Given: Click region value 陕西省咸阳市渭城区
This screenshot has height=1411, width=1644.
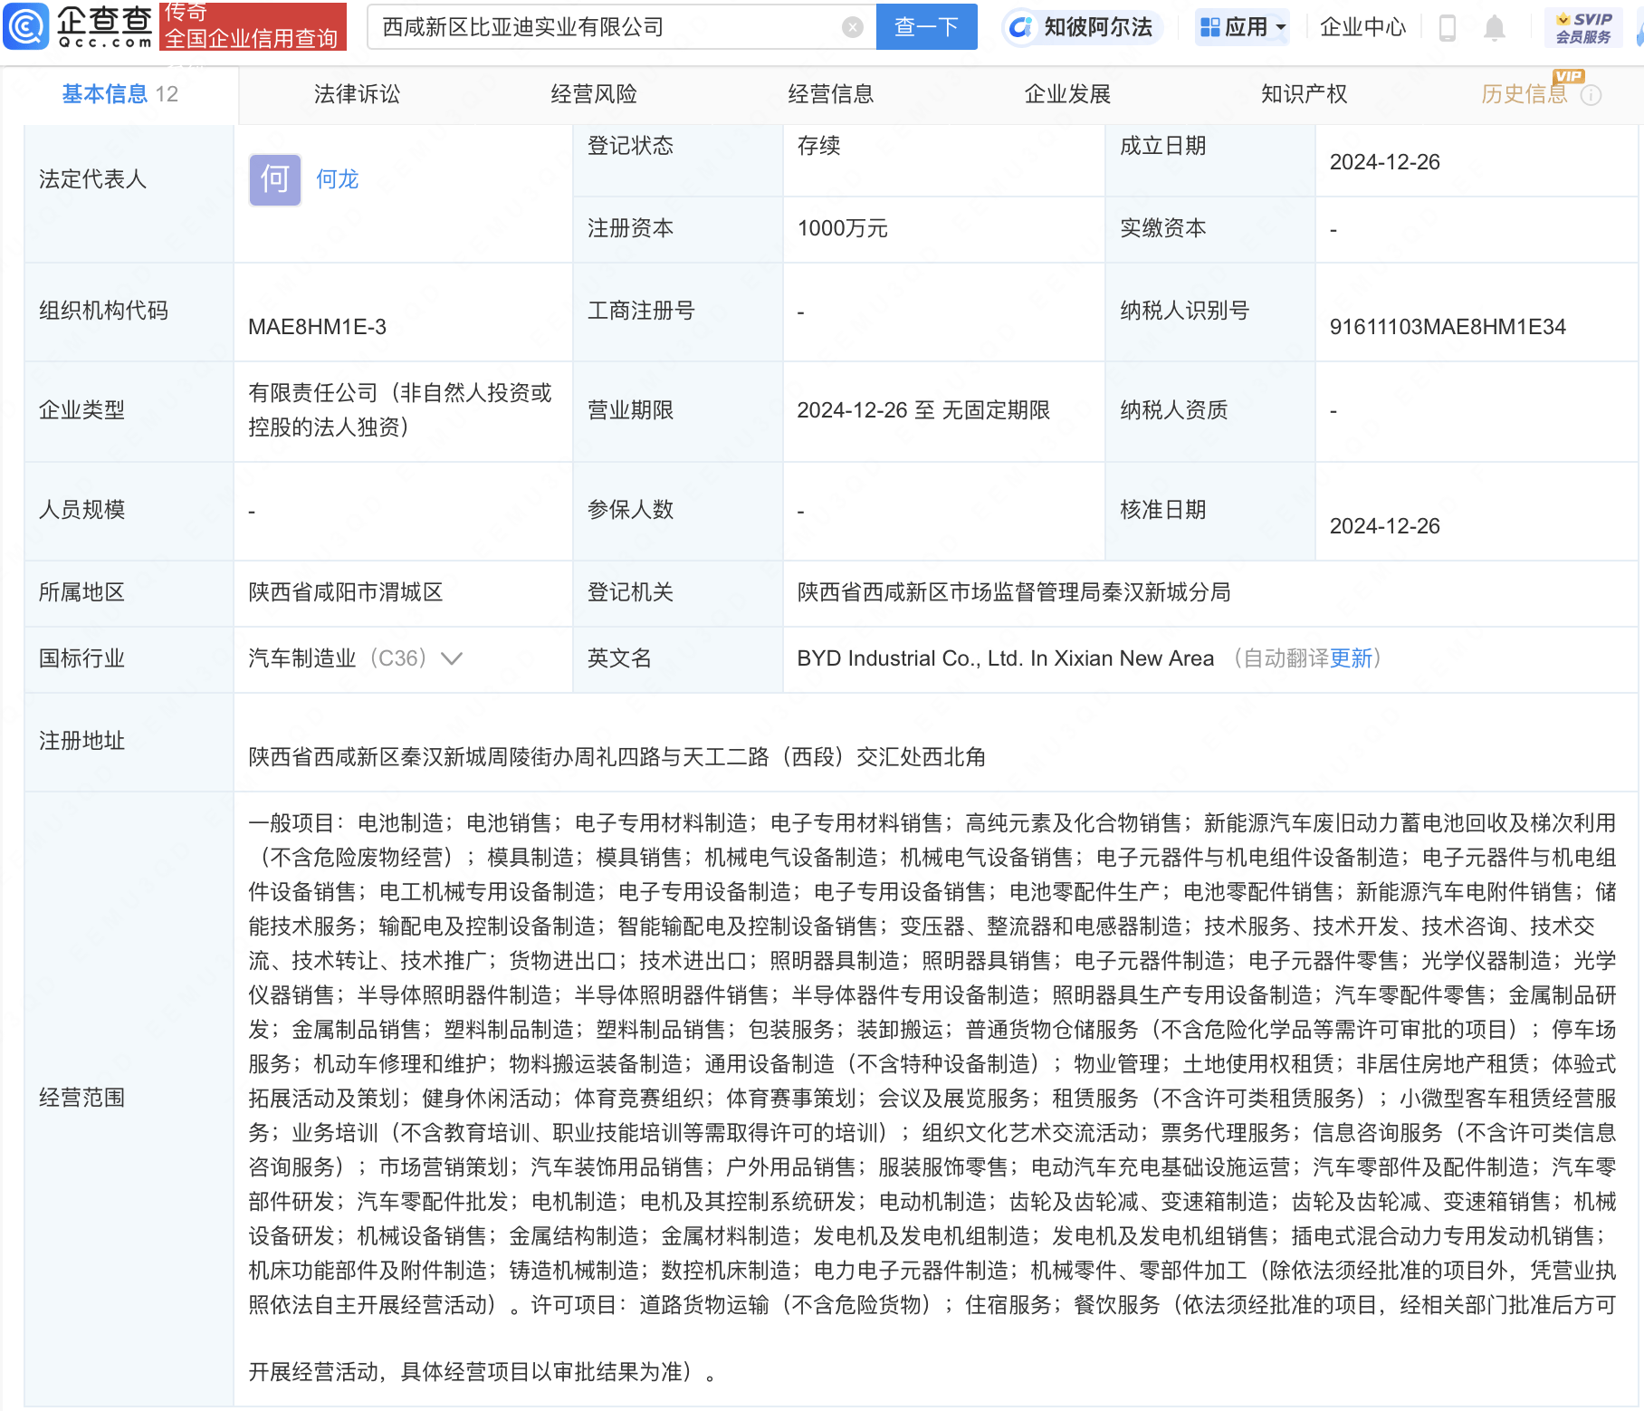Looking at the screenshot, I should (346, 592).
